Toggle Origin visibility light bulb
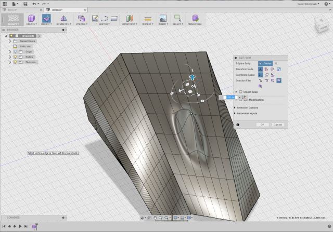333x232 pixels. [x=15, y=51]
